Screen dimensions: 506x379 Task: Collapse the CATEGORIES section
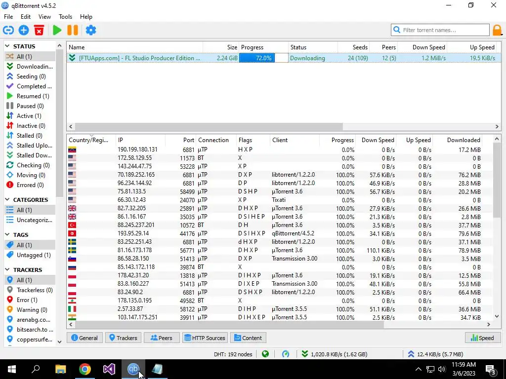[7, 200]
